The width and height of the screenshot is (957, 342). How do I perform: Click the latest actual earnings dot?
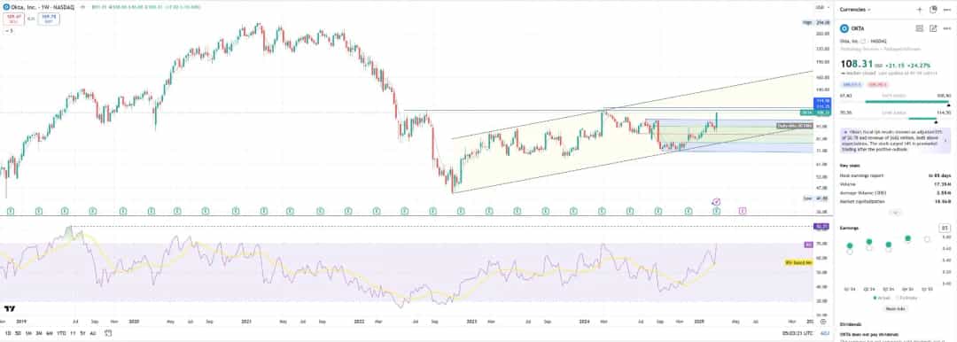[x=908, y=238]
